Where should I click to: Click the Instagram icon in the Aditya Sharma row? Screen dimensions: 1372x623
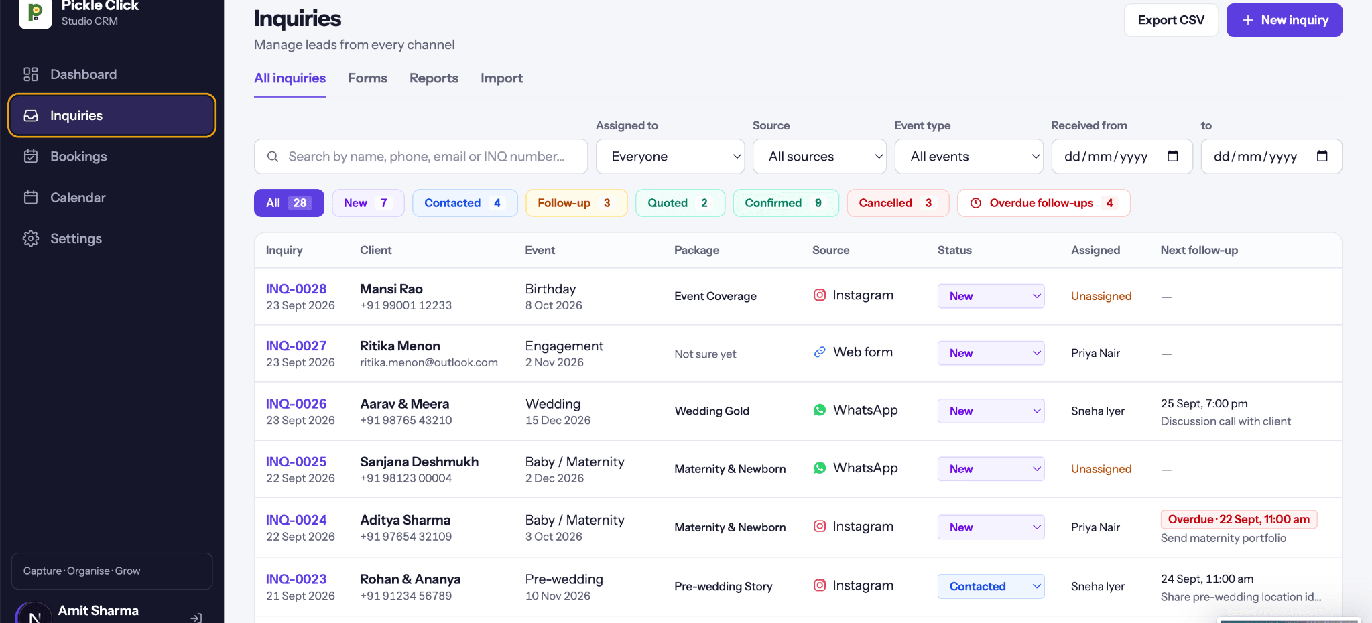(819, 527)
